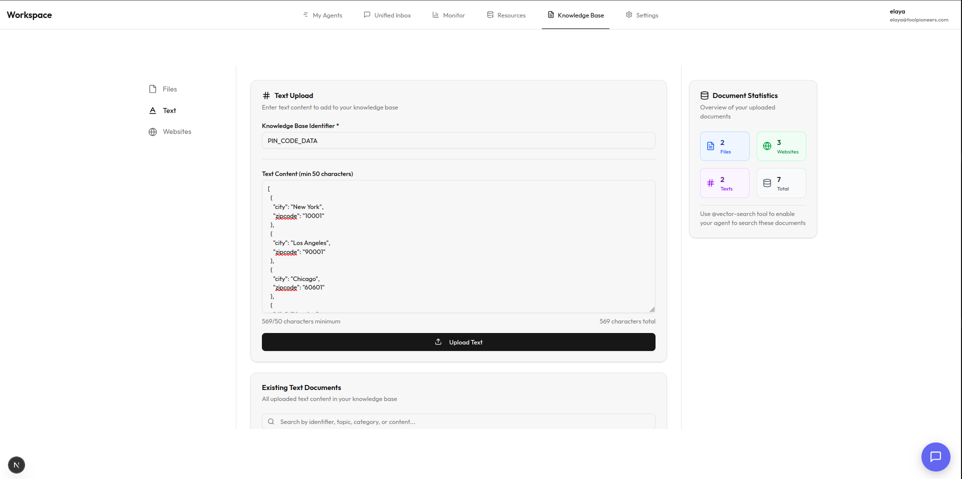Click the Files statistics card
The height and width of the screenshot is (479, 962).
[x=725, y=146]
